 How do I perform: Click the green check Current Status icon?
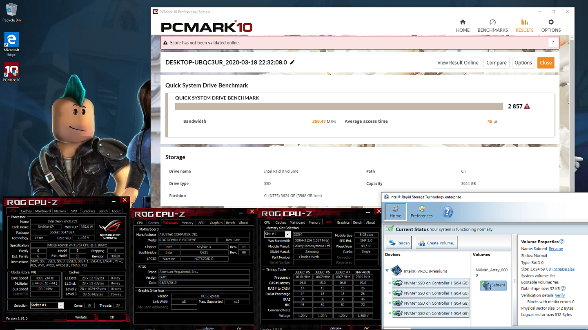point(390,229)
